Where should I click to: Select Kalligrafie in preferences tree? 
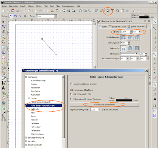35,109
